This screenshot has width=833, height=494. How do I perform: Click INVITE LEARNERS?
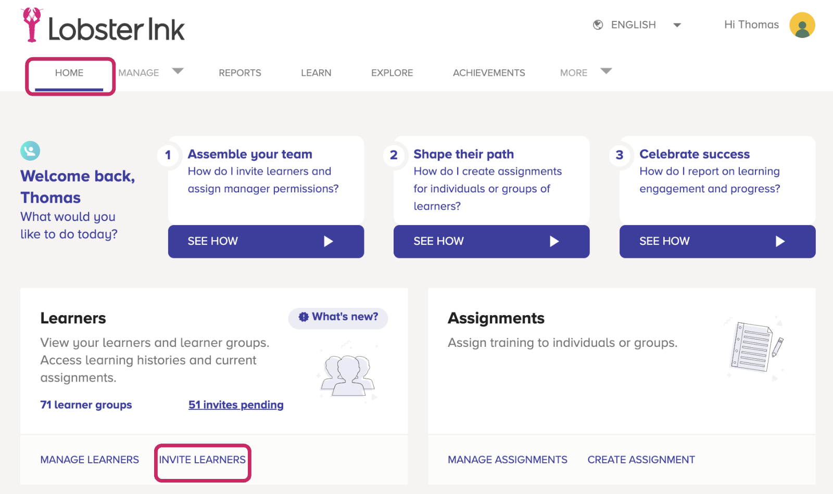[x=202, y=460]
